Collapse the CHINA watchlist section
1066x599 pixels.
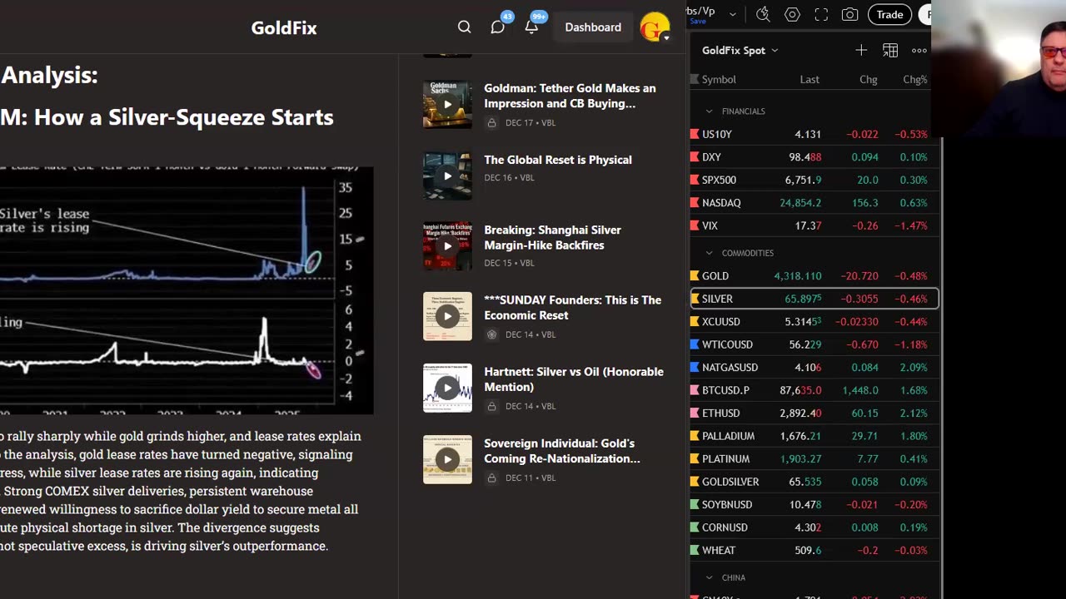[709, 577]
